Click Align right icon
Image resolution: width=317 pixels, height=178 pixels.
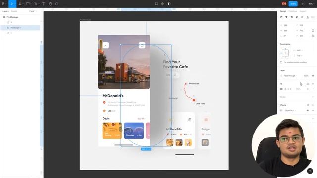pos(292,17)
